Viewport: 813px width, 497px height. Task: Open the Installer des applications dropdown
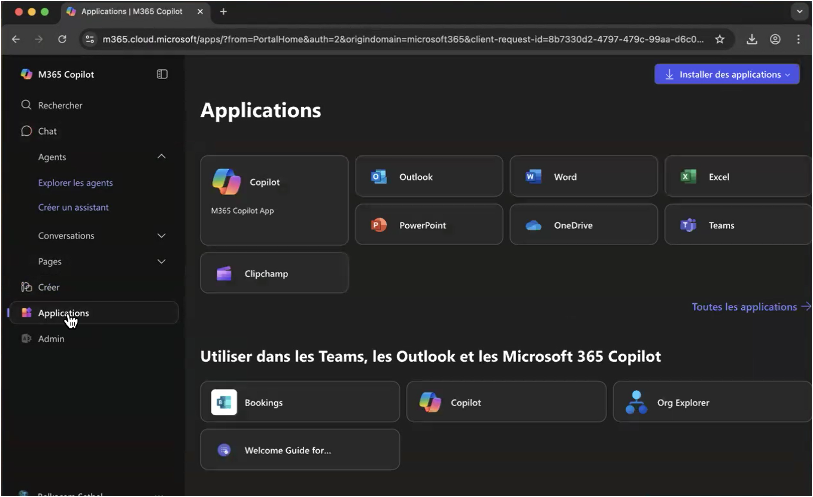point(727,74)
